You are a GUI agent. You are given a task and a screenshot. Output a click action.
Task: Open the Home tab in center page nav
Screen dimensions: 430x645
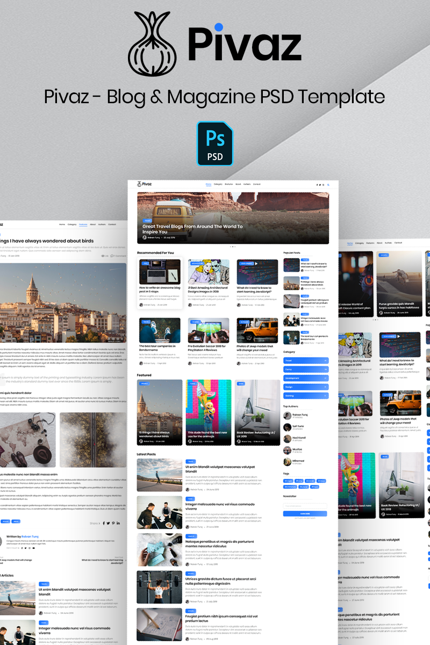pyautogui.click(x=209, y=184)
